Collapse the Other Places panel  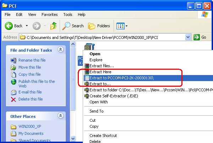pos(60,116)
